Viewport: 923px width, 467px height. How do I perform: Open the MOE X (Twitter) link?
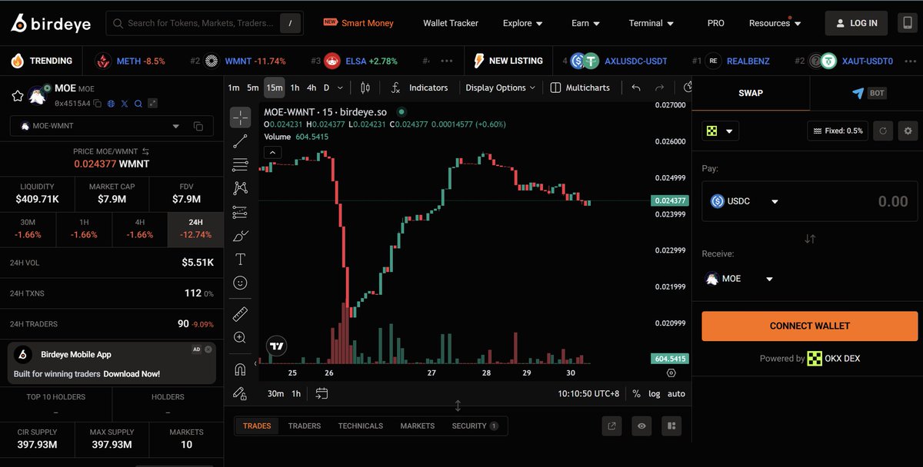click(125, 104)
